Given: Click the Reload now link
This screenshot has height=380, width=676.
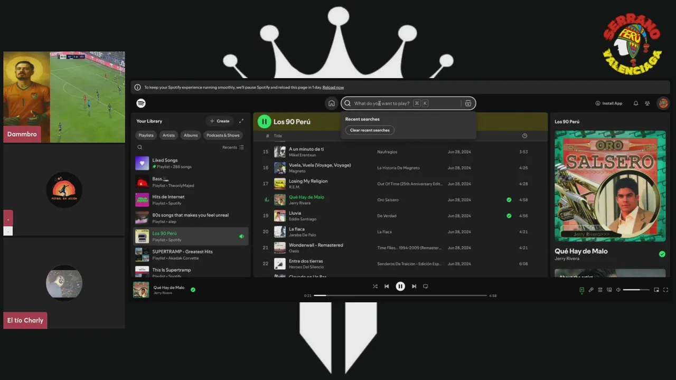Looking at the screenshot, I should (333, 87).
